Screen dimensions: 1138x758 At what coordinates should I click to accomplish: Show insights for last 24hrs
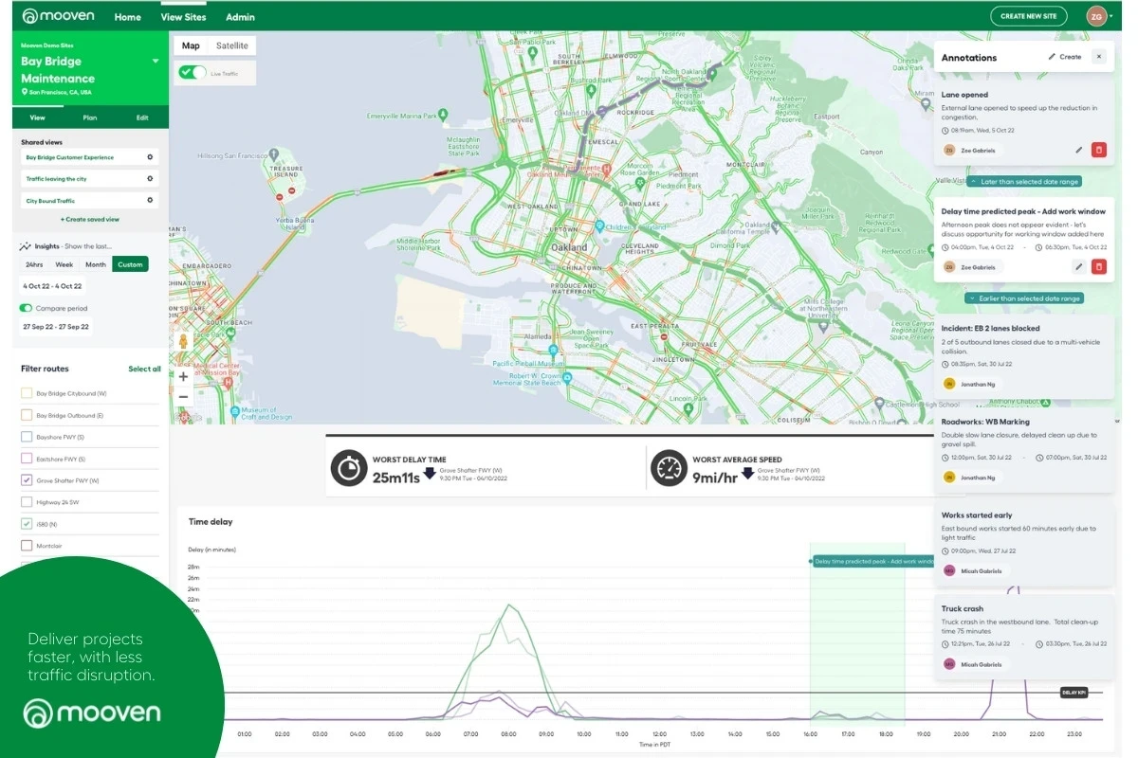coord(34,264)
